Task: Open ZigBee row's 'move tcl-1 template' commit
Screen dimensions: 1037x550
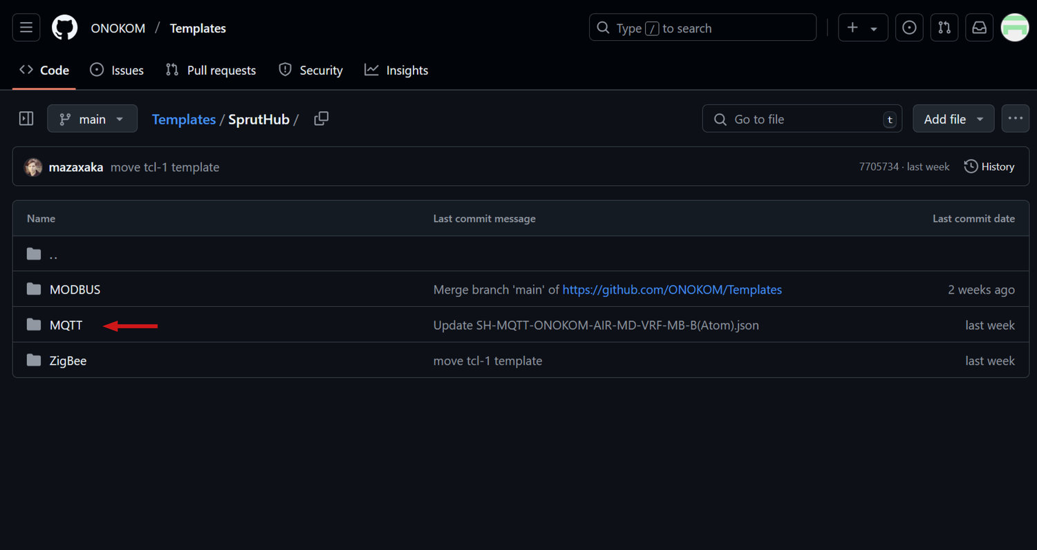Action: click(x=487, y=361)
